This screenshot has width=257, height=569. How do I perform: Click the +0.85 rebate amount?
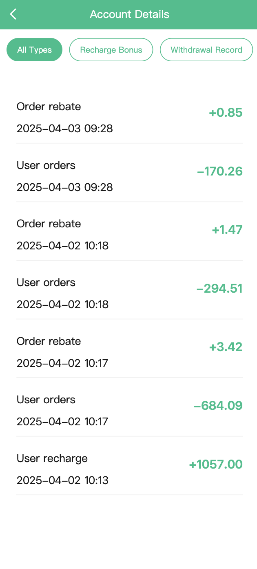tap(226, 113)
